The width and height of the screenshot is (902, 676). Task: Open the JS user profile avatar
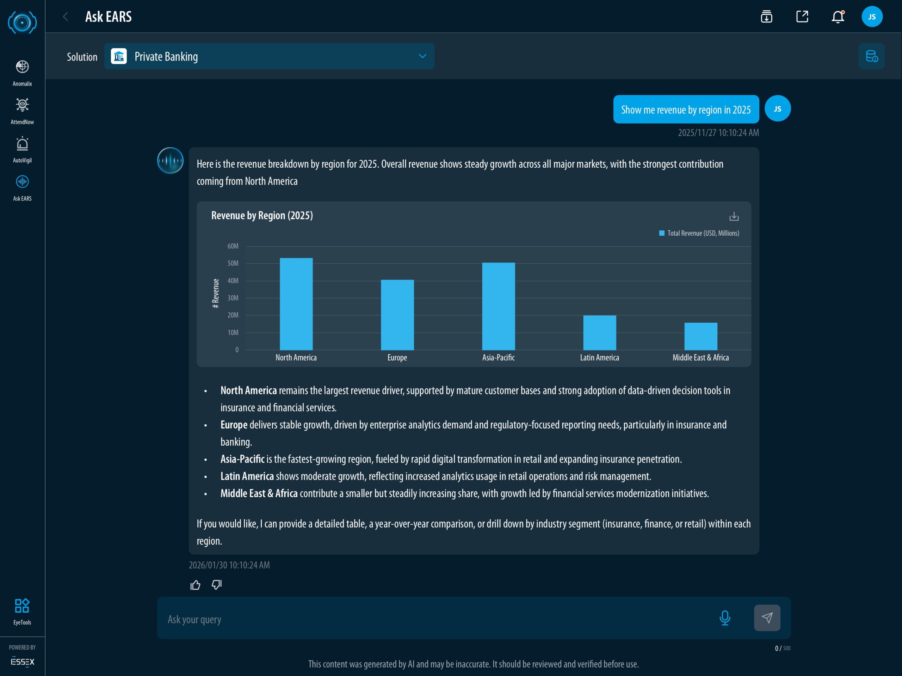point(871,17)
